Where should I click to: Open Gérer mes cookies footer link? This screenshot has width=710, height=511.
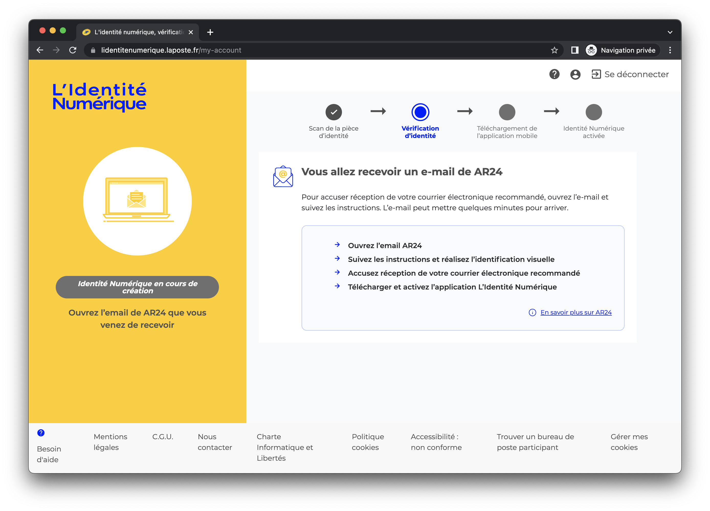pos(629,442)
